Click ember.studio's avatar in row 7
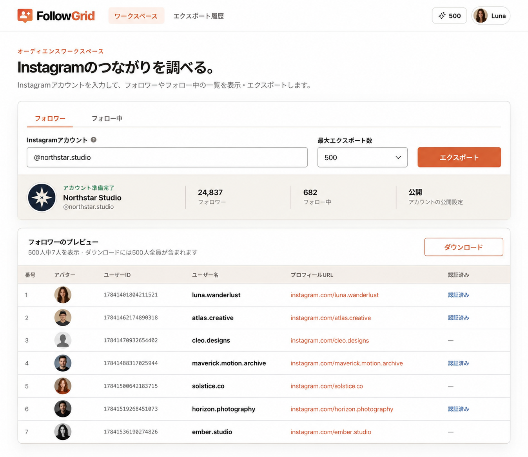 [63, 432]
